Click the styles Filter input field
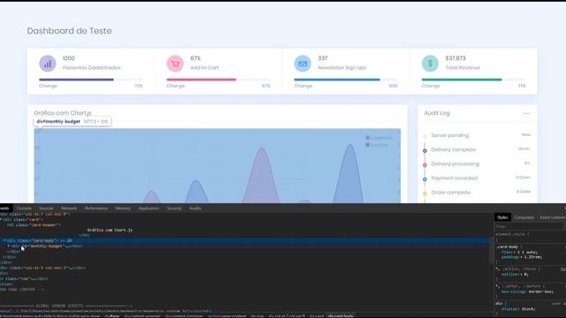Viewport: 566px width, 318px height. point(529,226)
